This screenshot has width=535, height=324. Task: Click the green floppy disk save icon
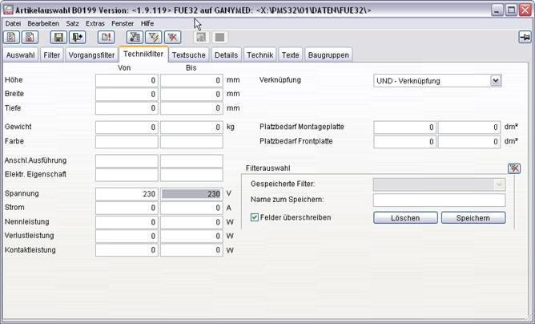58,38
